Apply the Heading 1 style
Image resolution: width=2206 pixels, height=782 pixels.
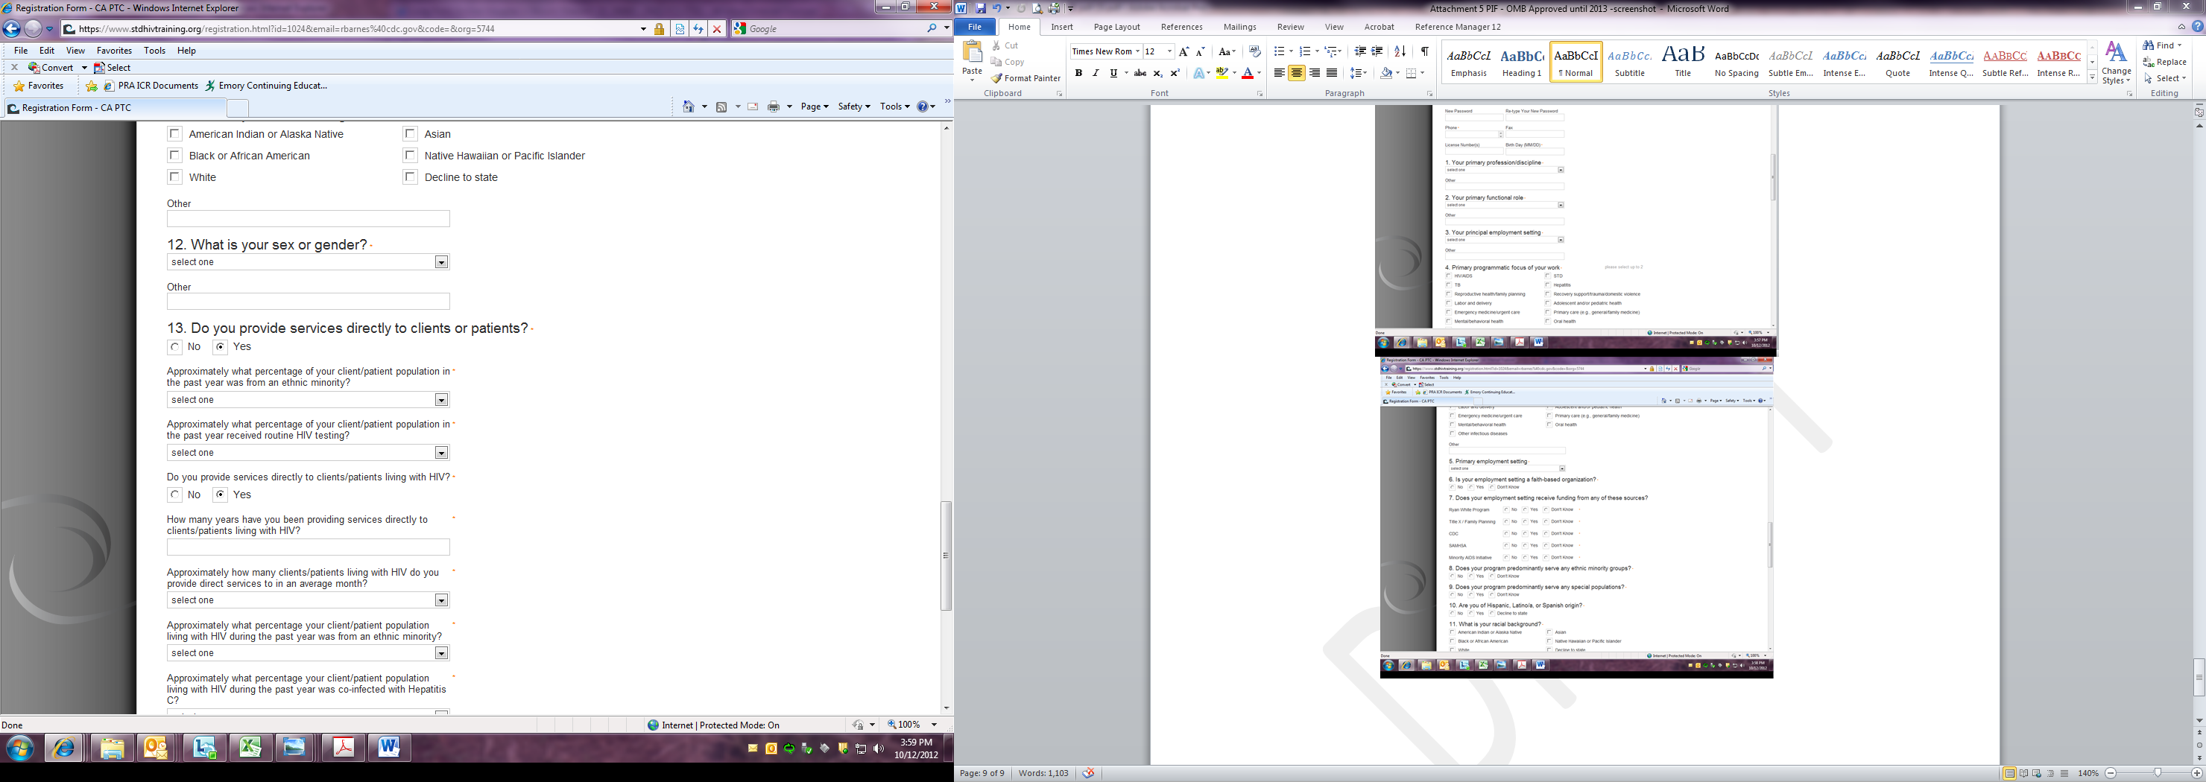(x=1521, y=63)
